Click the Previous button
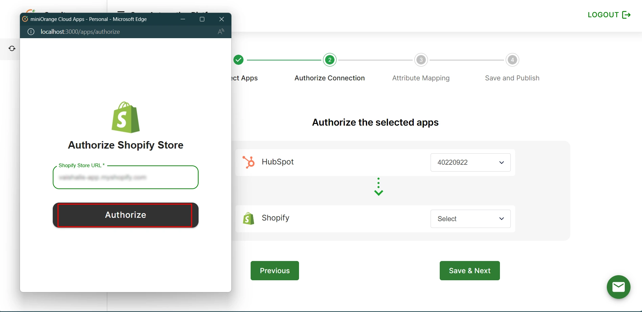This screenshot has width=642, height=312. (x=274, y=270)
